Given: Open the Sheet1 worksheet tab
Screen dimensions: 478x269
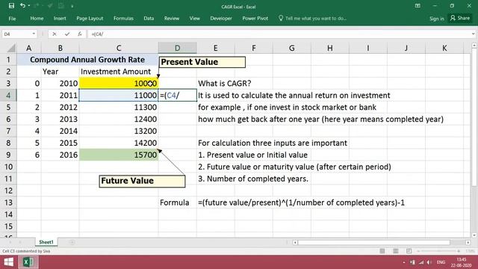Looking at the screenshot, I should [x=46, y=242].
